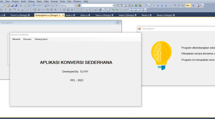Open the Debug solution configuration combo box

(x=67, y=6)
